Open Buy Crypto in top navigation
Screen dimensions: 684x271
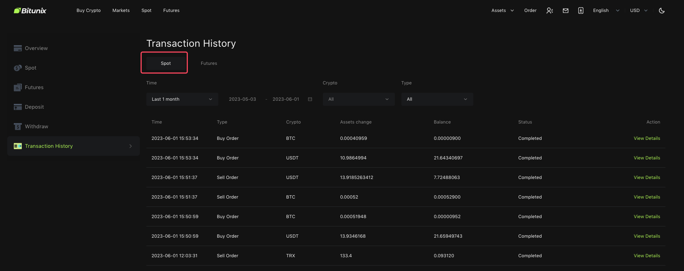point(89,11)
